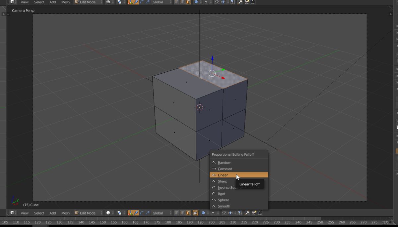Toggle manipulator widget in upper header
This screenshot has width=398, height=227.
point(130,2)
